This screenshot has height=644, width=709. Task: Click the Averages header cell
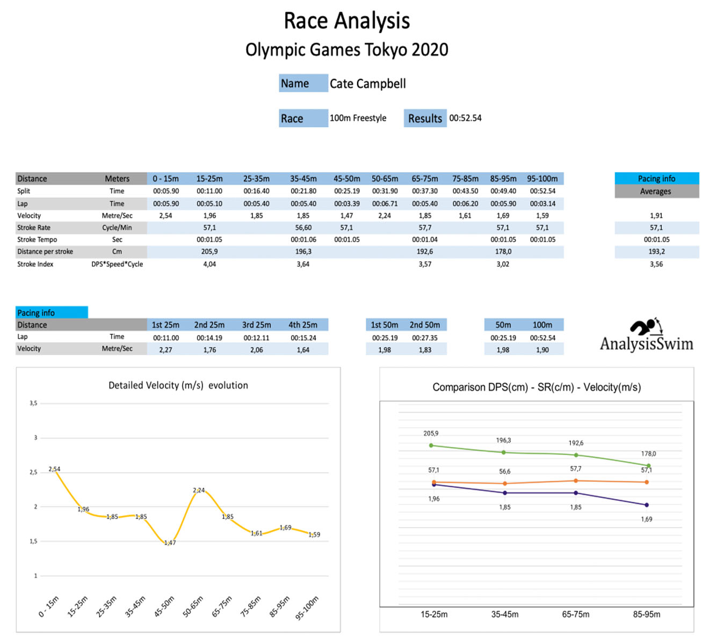pyautogui.click(x=656, y=192)
